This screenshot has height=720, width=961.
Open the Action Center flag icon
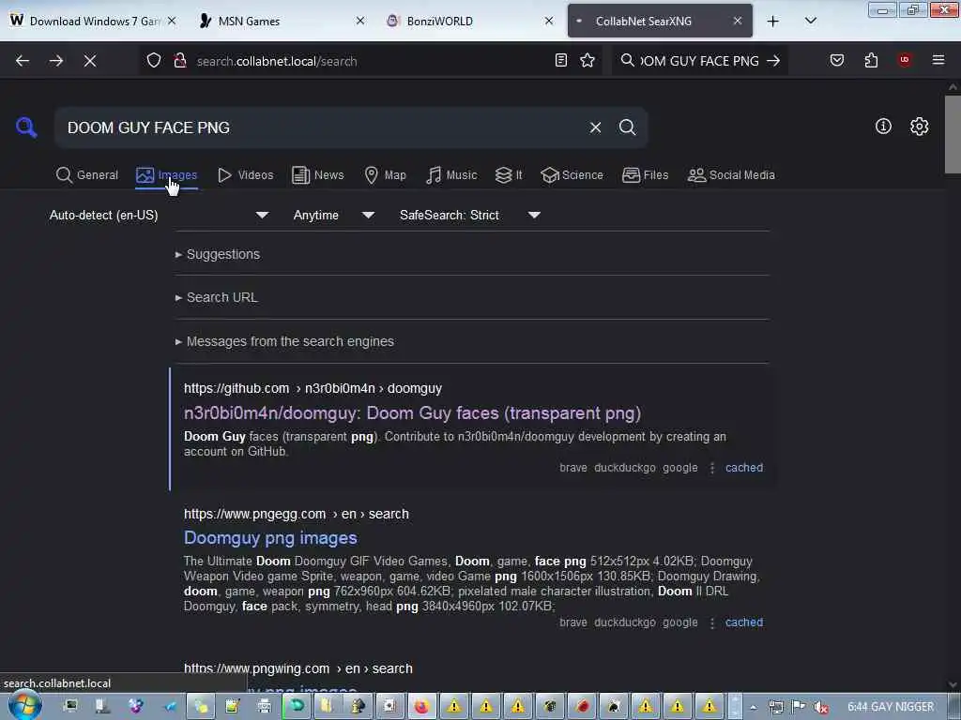click(x=798, y=707)
